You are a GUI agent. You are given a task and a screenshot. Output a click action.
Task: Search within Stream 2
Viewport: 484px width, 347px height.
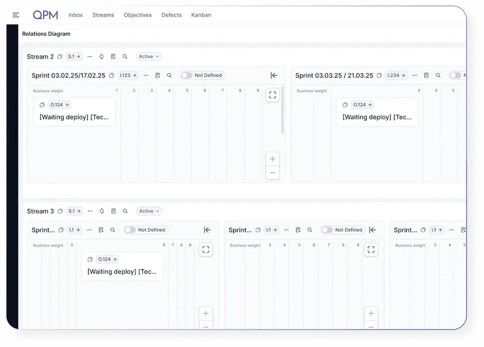click(125, 57)
